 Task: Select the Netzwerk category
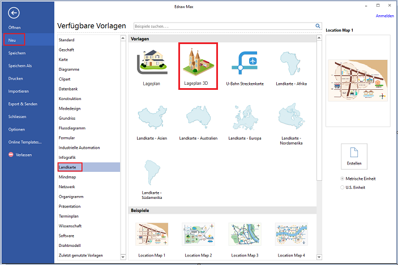coord(89,186)
